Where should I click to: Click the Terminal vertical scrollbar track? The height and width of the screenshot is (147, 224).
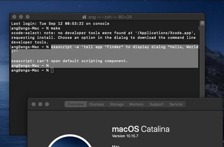click(x=202, y=62)
